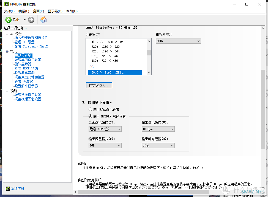Open the 显示器(D) menu
268x197 pixels.
[55, 11]
